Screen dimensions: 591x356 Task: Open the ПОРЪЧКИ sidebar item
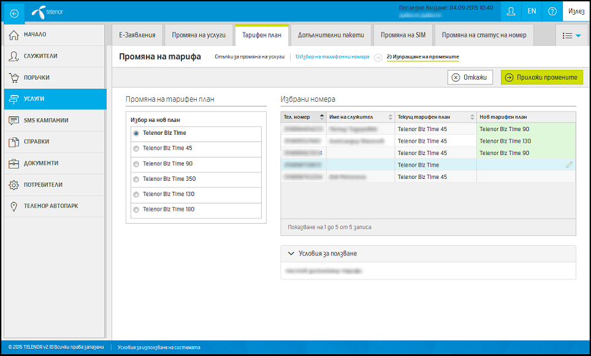55,78
